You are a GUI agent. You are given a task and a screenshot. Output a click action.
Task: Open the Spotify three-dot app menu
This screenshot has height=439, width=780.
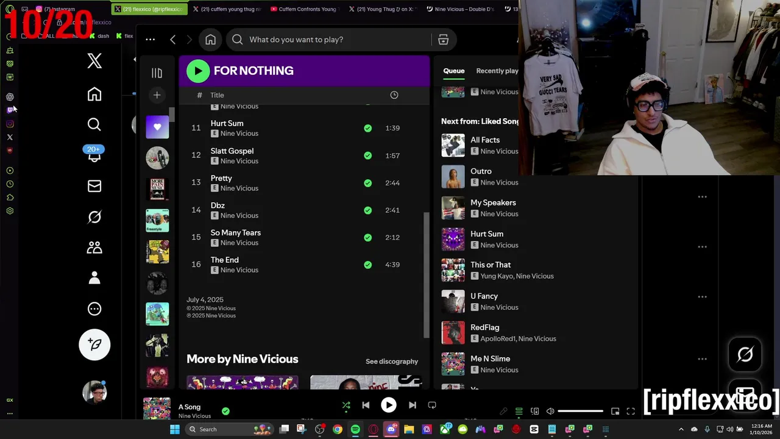coord(150,40)
